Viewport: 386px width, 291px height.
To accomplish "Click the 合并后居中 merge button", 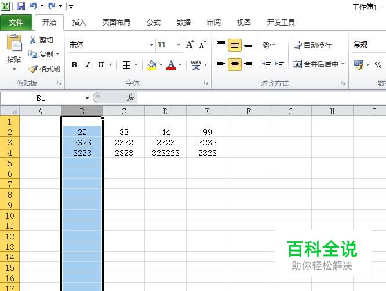I will (315, 64).
